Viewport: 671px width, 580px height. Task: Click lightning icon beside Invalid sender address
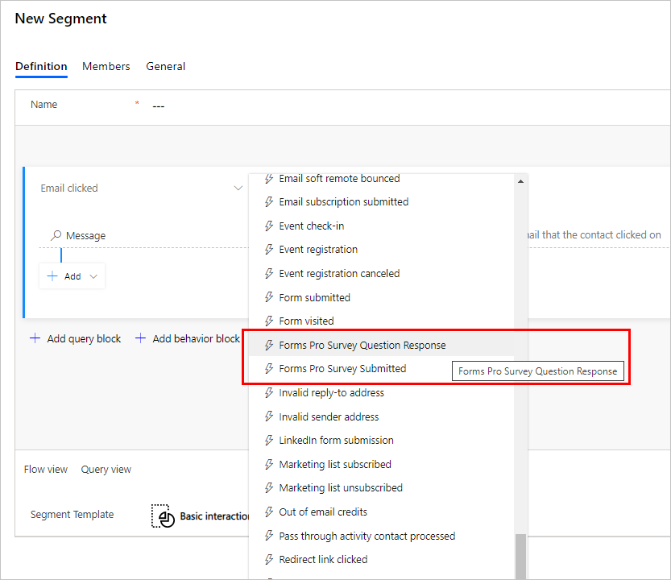269,416
